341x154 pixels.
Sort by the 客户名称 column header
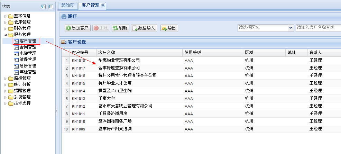139,53
